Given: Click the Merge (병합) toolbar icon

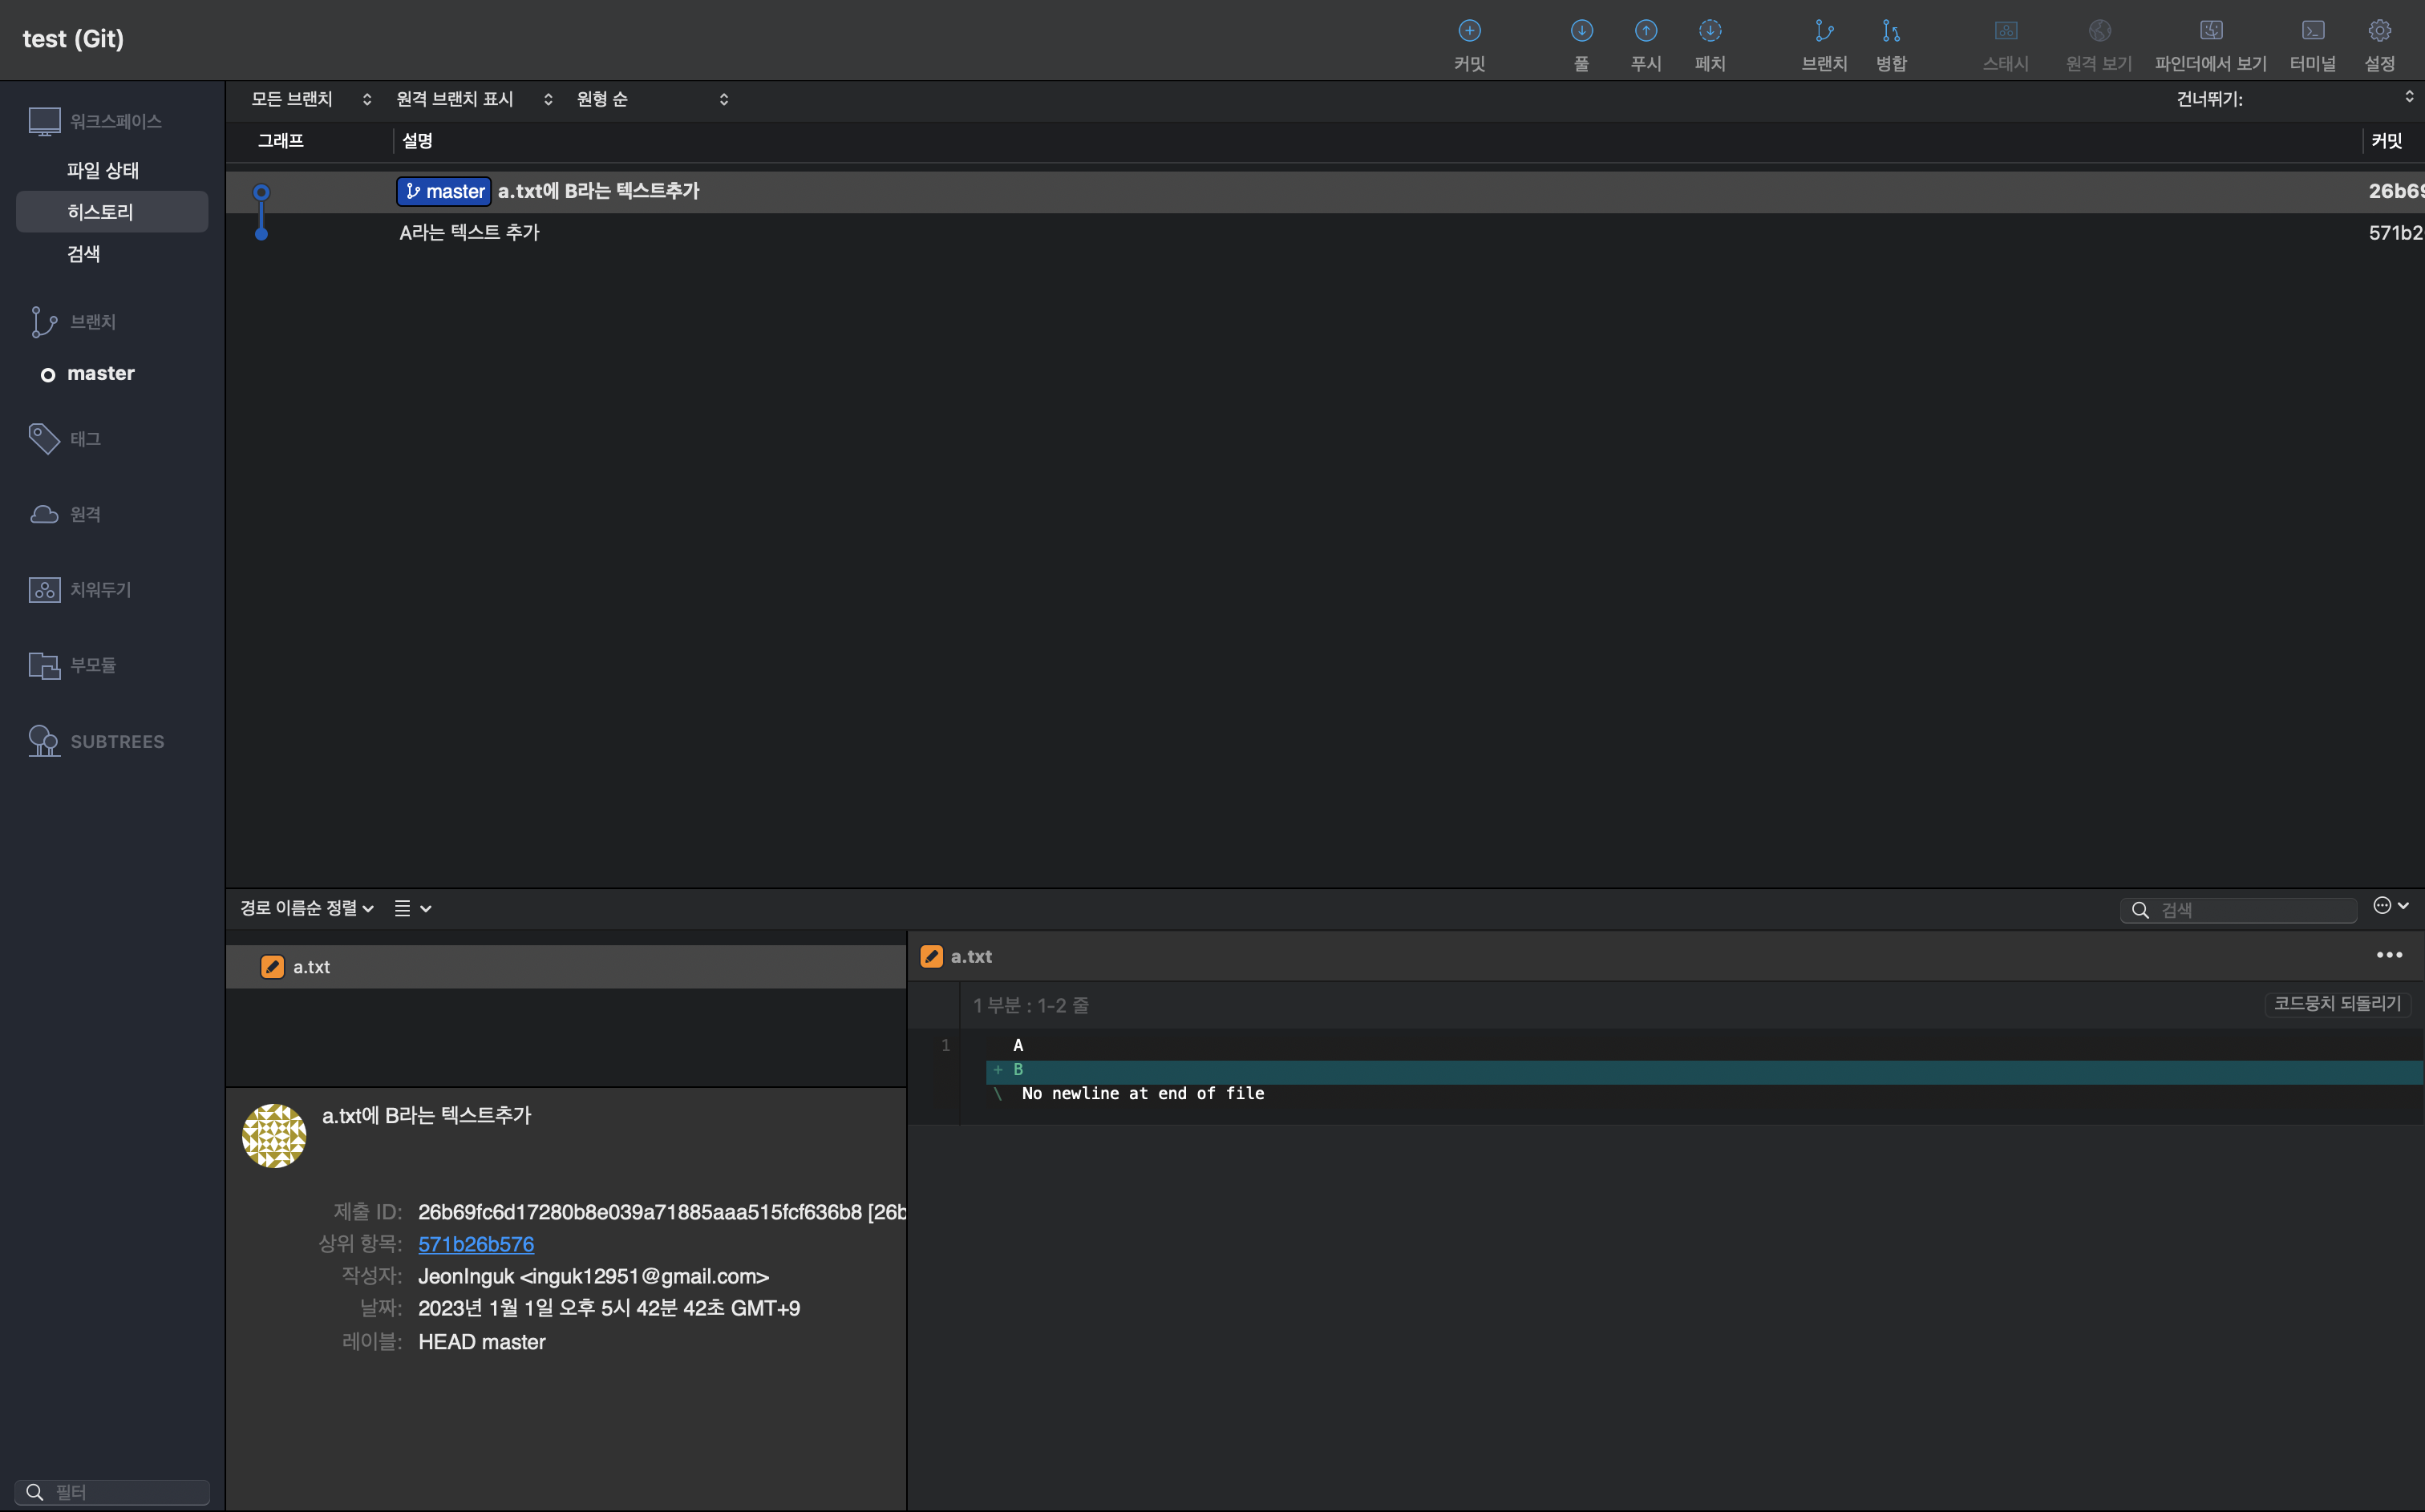Looking at the screenshot, I should click(x=1890, y=32).
